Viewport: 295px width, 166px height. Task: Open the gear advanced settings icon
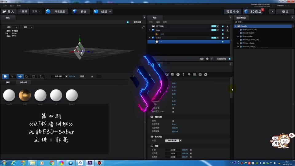[x=206, y=74]
